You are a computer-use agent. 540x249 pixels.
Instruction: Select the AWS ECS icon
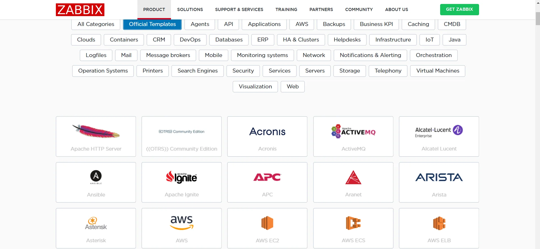pos(353,223)
